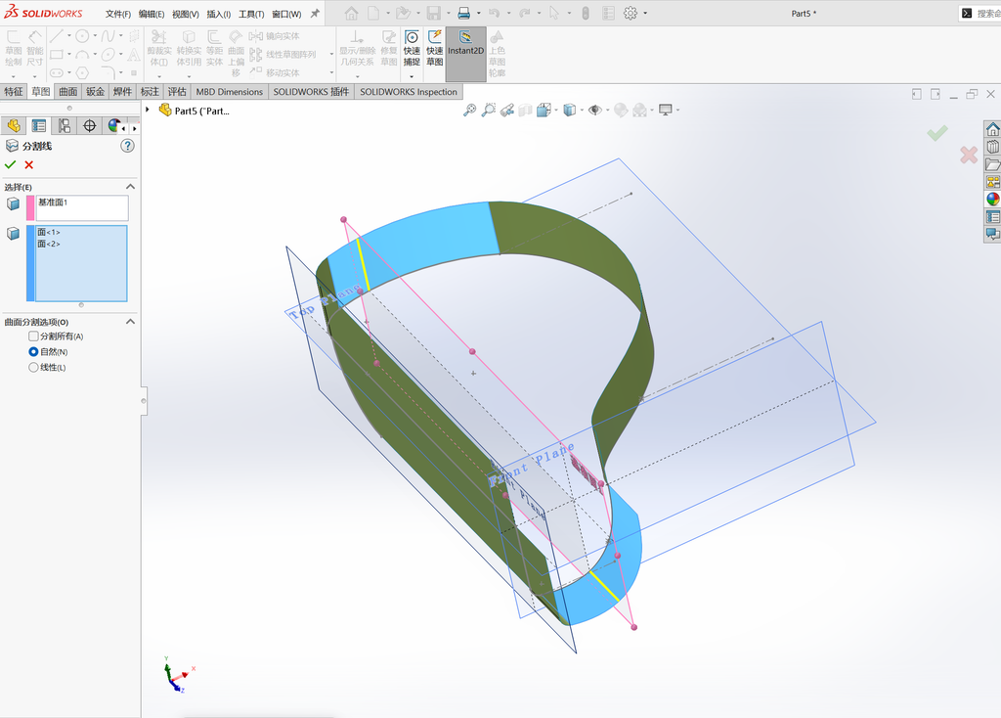Open the 工具(T) menu
The image size is (1001, 718).
tap(251, 14)
